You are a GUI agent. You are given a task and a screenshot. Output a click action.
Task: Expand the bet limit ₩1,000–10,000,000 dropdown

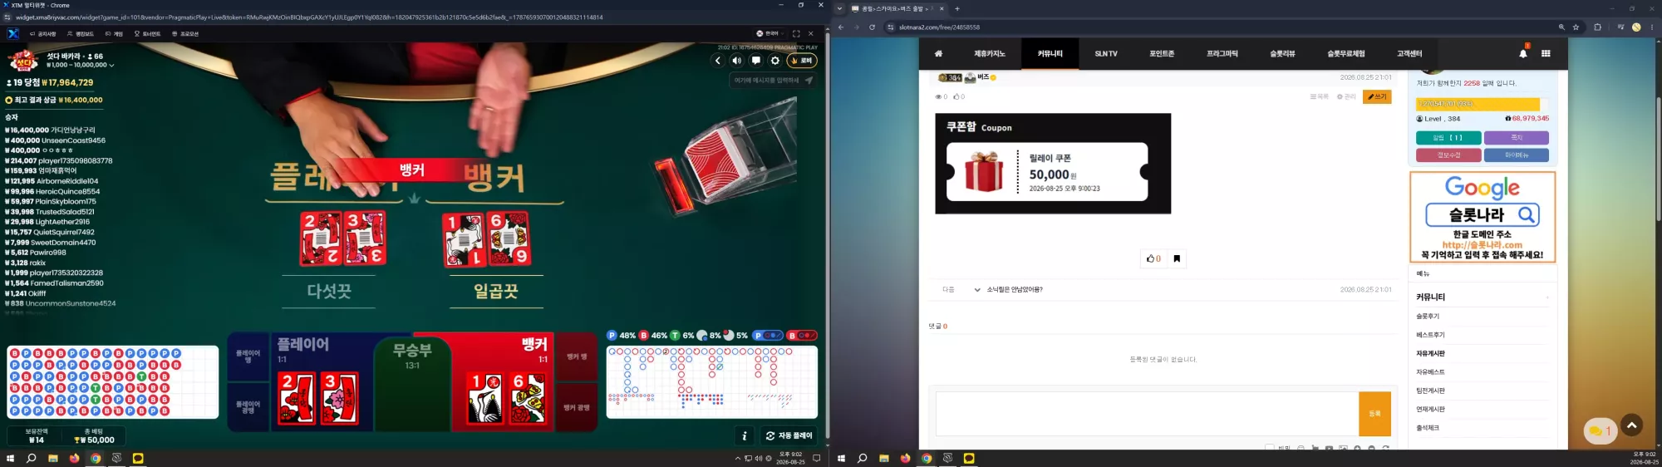click(x=81, y=65)
